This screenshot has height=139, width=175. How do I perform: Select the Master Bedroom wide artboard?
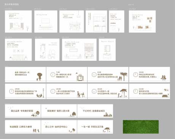[x=79, y=50]
